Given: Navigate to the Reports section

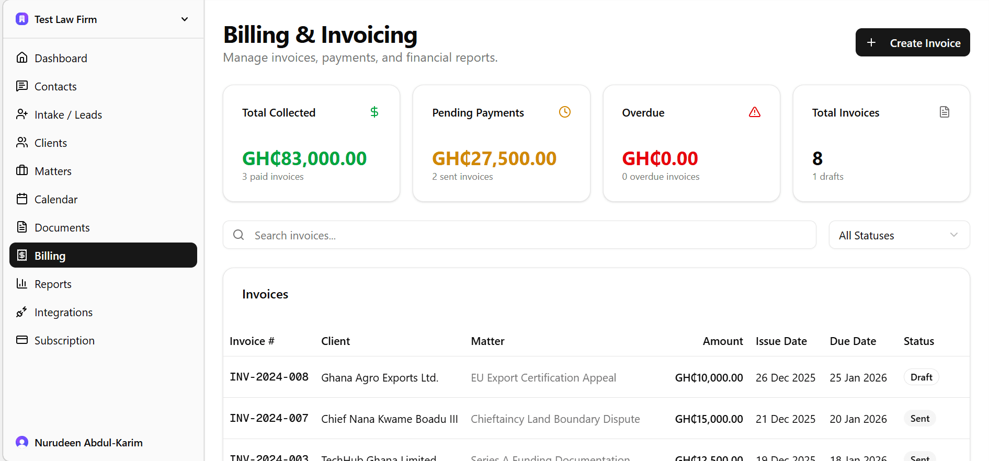Looking at the screenshot, I should [53, 283].
